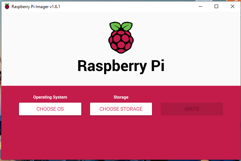
Task: Click the Raspberry Pi icon in title bar
Action: click(7, 6)
